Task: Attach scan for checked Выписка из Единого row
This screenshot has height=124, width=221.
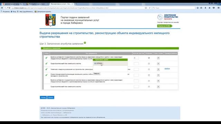Action: [158, 58]
